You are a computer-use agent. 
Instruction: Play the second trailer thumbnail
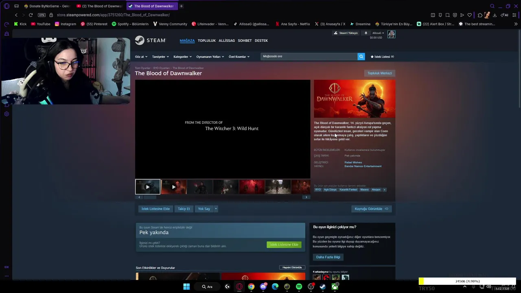(174, 187)
